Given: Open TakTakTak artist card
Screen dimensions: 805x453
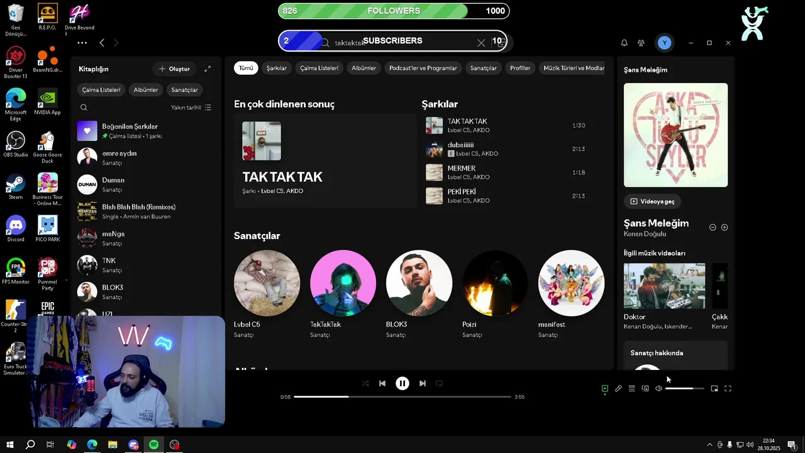Looking at the screenshot, I should (343, 294).
